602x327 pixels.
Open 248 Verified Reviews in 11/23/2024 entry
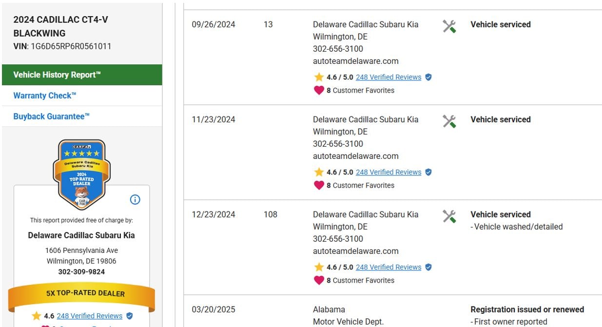click(388, 172)
